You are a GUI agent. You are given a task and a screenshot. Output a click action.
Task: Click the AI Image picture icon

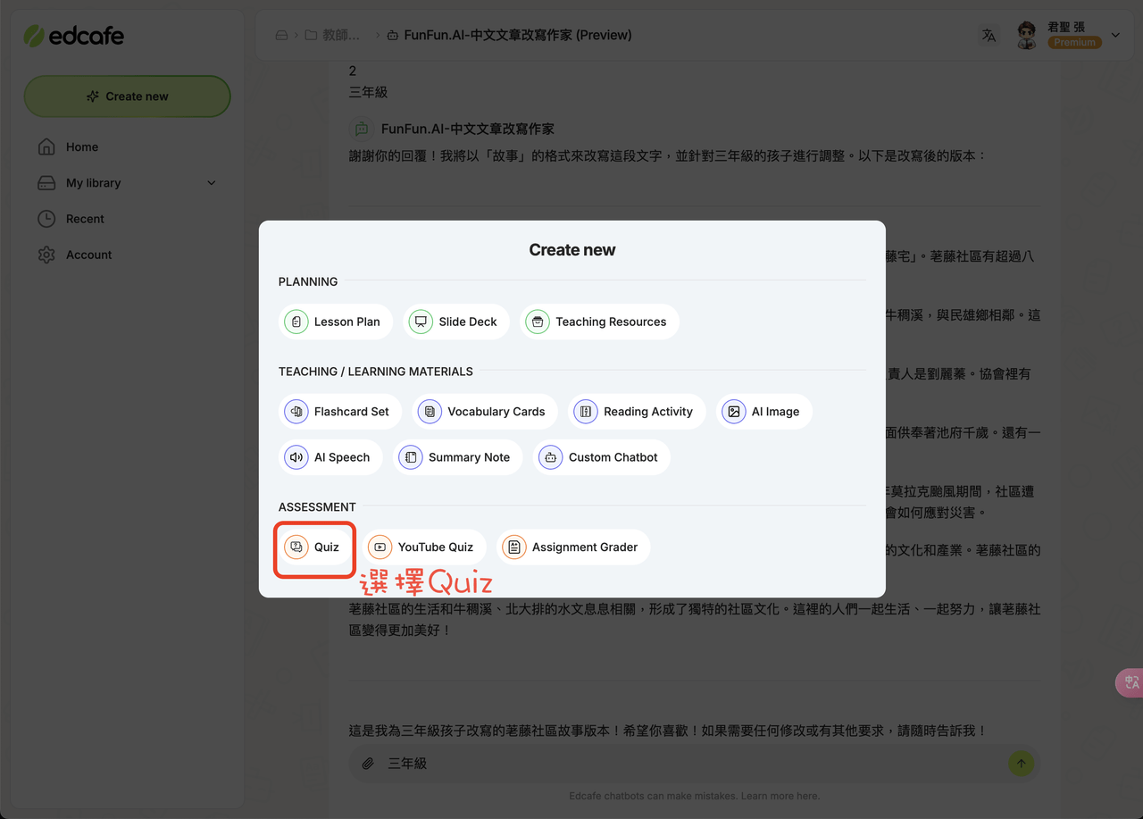point(733,412)
